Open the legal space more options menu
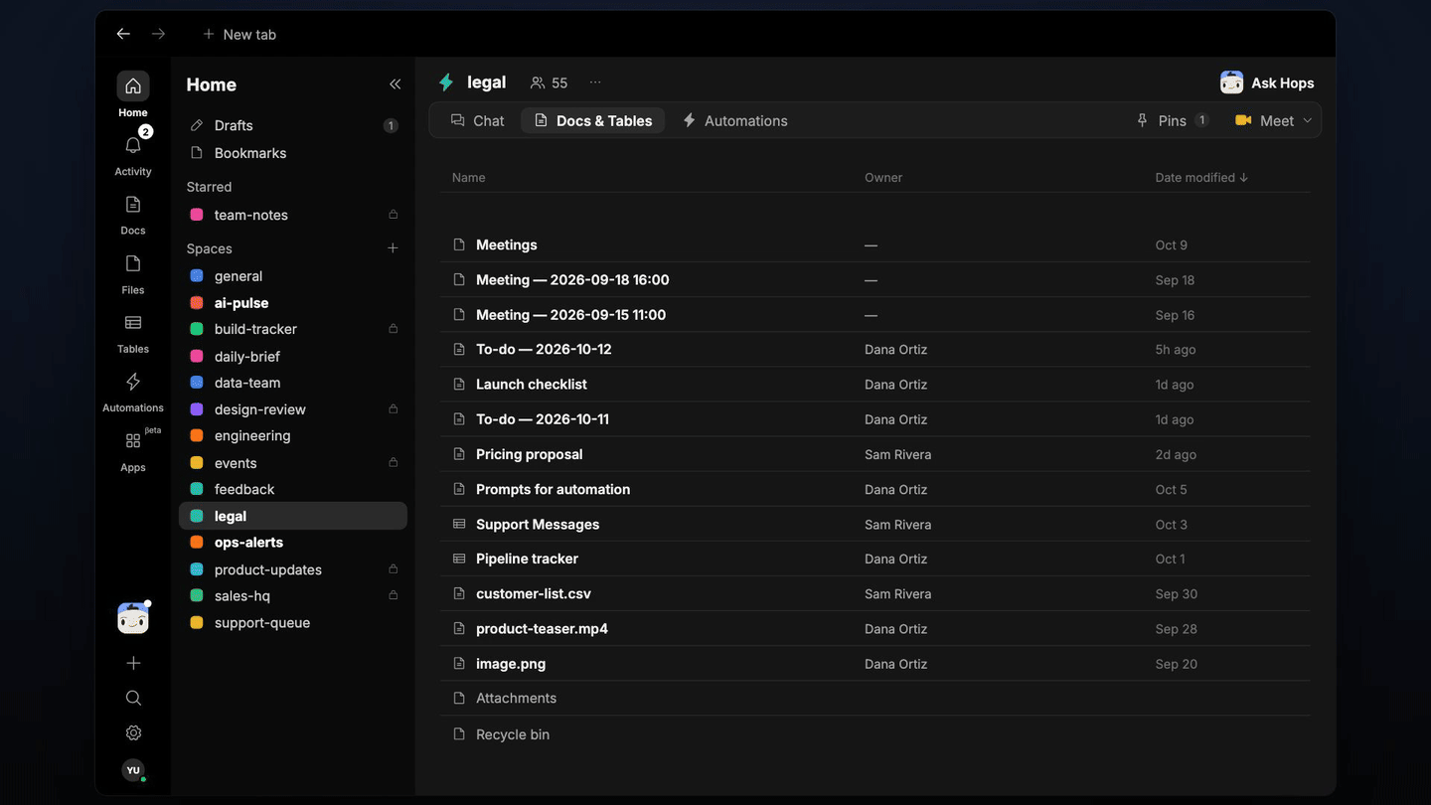The width and height of the screenshot is (1431, 805). point(595,82)
